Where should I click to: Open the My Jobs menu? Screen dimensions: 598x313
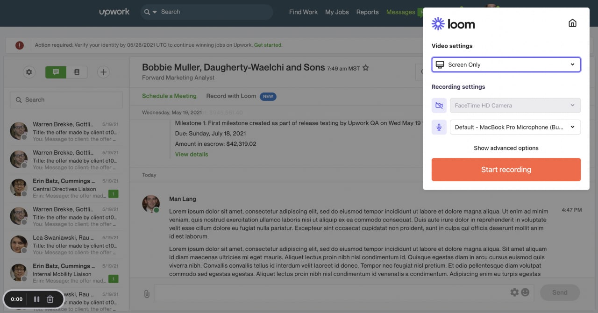click(337, 12)
